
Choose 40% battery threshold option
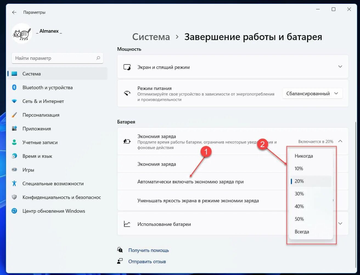(x=311, y=206)
